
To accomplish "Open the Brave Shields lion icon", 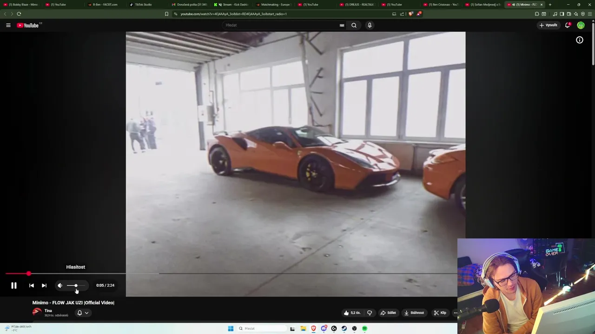I will 410,14.
